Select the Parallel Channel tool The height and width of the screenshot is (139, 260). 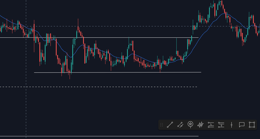tap(180, 125)
